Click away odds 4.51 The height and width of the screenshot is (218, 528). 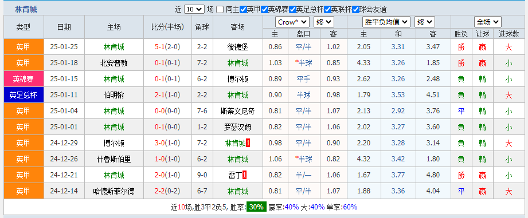[433, 96]
